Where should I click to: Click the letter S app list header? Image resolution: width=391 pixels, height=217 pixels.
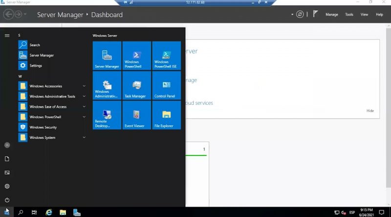19,35
